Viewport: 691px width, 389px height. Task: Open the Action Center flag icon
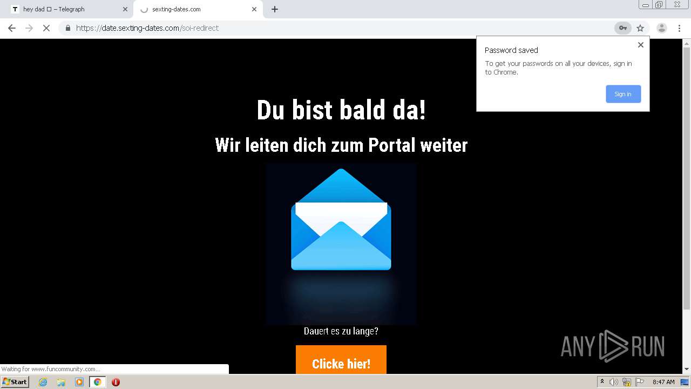tap(640, 382)
